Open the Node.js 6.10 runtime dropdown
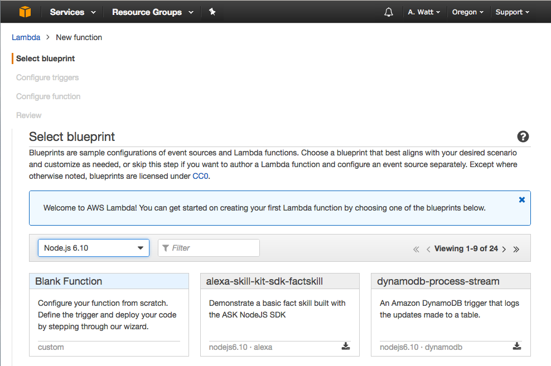This screenshot has height=366, width=551. (93, 247)
